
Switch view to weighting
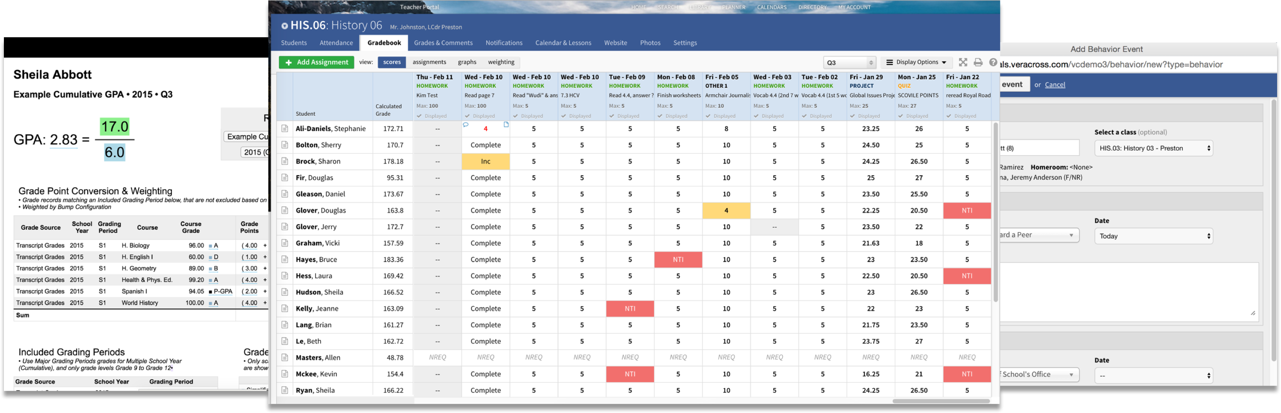pyautogui.click(x=501, y=62)
